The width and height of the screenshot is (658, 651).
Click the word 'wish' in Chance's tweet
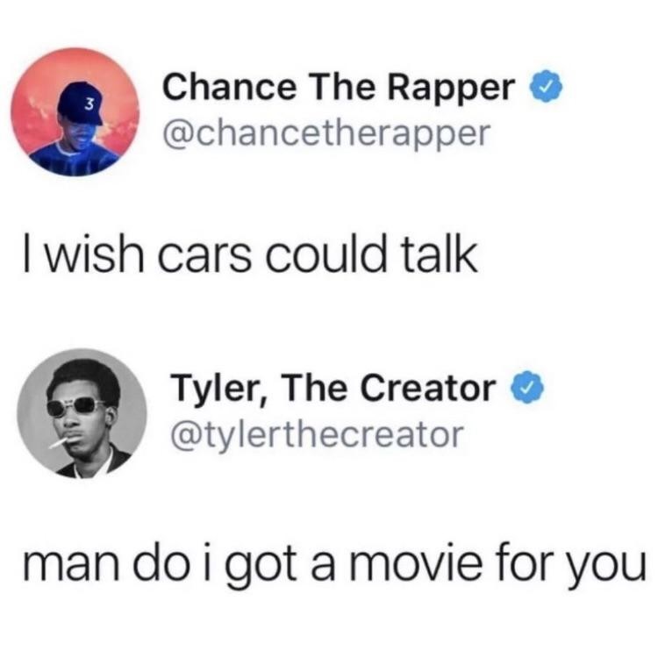(x=94, y=254)
